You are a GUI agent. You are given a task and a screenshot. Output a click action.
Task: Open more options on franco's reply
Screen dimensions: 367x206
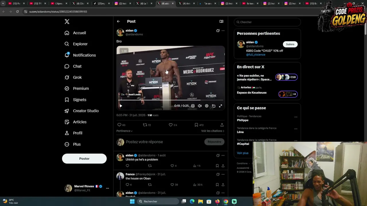pyautogui.click(x=223, y=174)
